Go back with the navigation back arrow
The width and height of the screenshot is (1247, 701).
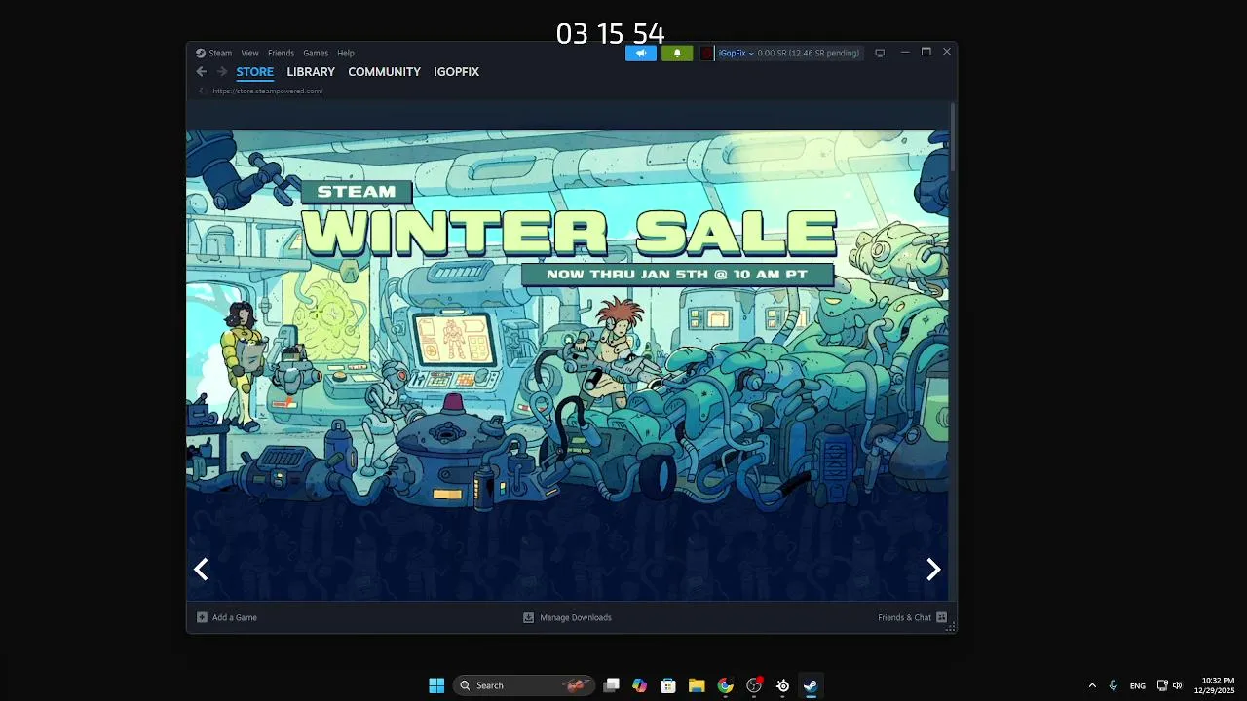[201, 72]
